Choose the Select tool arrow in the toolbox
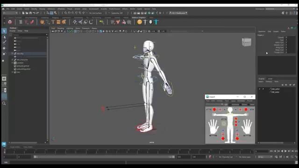Viewport: 299px width, 168px height. point(4,31)
